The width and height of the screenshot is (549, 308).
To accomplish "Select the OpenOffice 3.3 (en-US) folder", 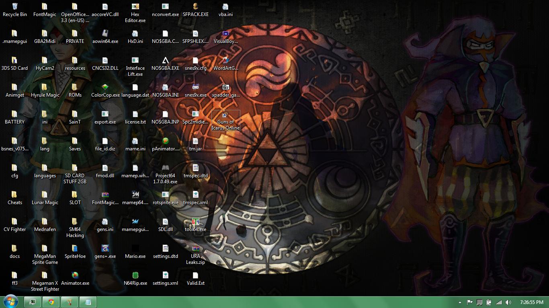I will point(75,13).
